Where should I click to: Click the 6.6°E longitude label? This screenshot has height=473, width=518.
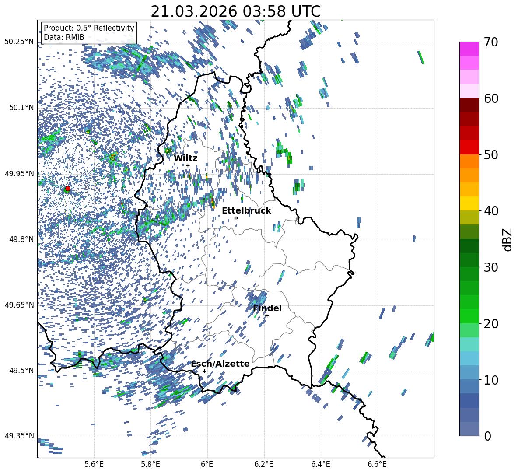coord(377,464)
